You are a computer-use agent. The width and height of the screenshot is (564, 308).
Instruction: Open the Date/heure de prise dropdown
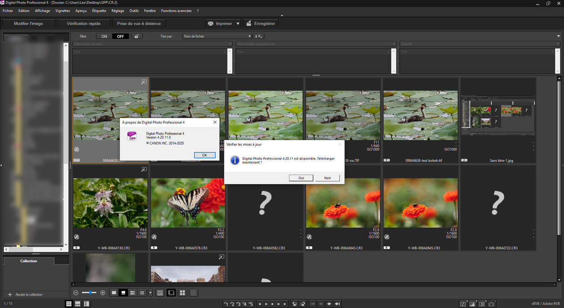[x=152, y=44]
